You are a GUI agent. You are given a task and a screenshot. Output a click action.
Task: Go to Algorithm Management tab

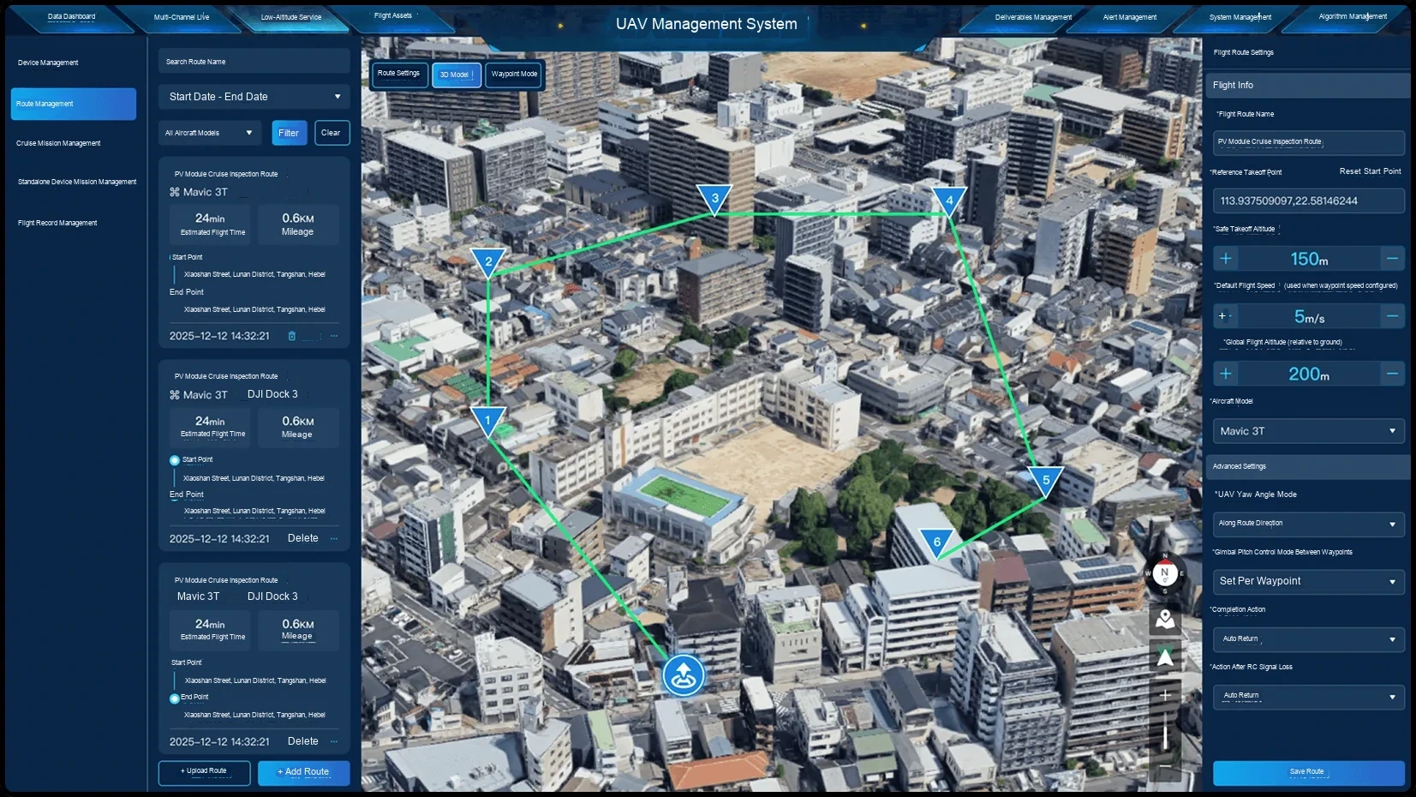point(1353,16)
